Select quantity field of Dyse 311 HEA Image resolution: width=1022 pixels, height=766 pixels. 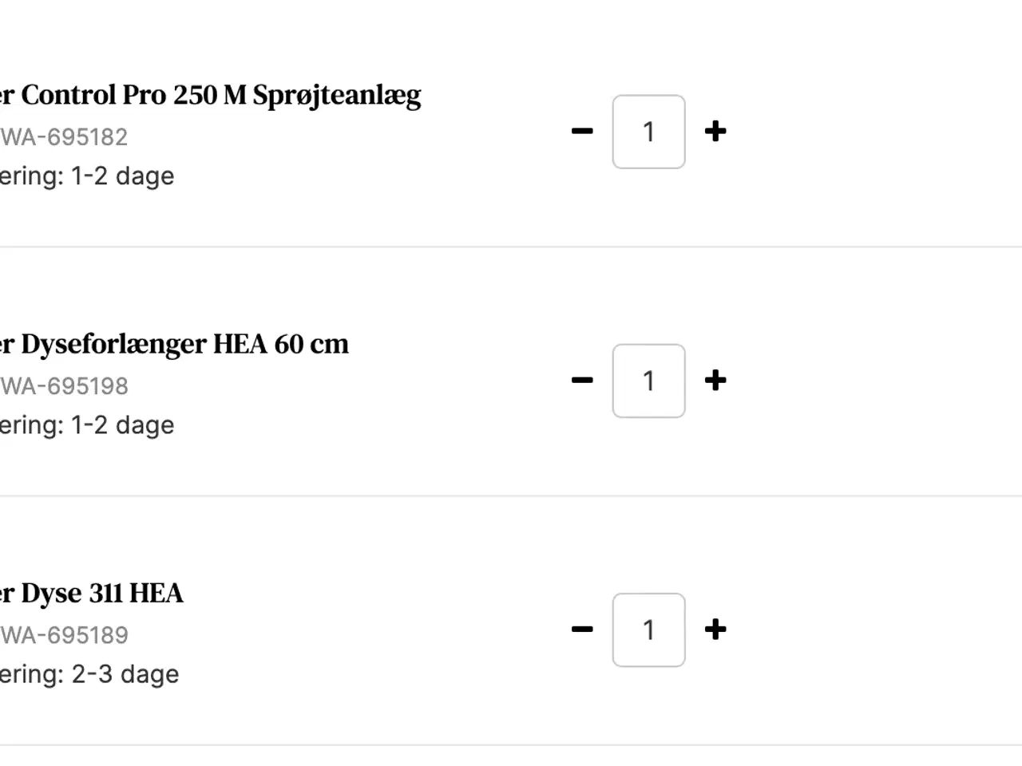tap(648, 630)
